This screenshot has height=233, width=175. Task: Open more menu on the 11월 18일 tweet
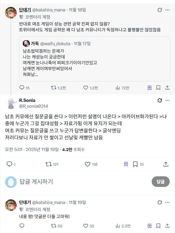167,10
